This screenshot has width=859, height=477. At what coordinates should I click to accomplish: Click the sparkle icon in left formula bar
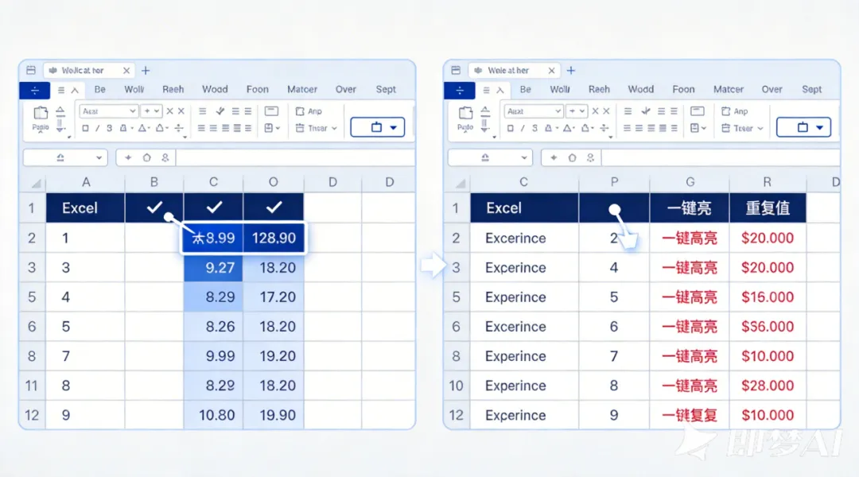[128, 157]
